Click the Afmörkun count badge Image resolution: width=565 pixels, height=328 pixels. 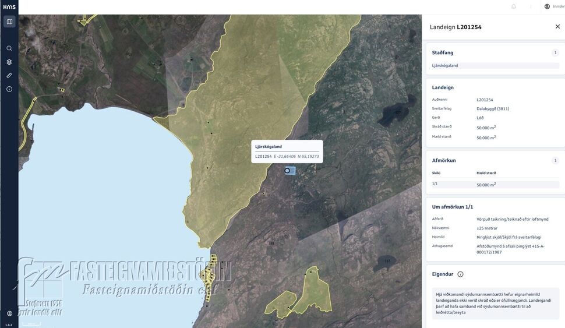[555, 160]
